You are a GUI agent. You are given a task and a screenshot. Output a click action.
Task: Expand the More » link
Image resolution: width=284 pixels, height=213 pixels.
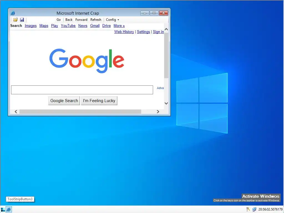tap(119, 26)
